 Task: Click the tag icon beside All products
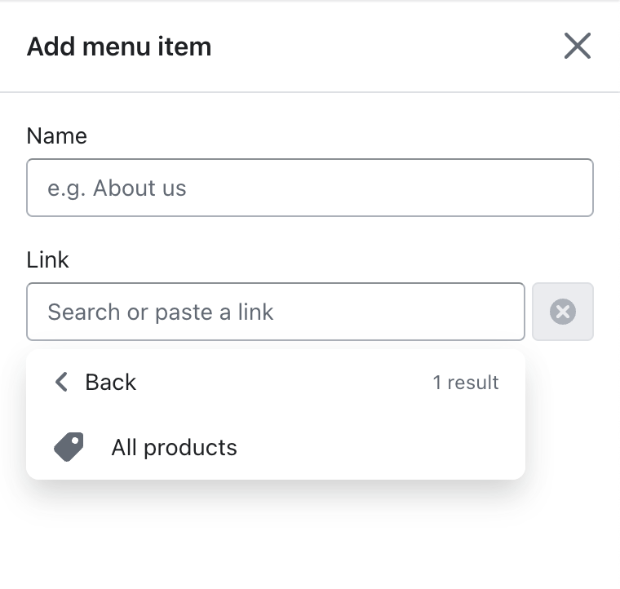(69, 447)
